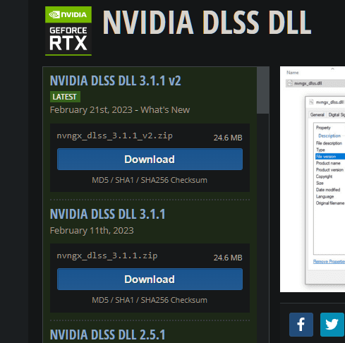The width and height of the screenshot is (345, 343).
Task: Open What's New link for 3.1.1 v2
Action: pyautogui.click(x=165, y=110)
